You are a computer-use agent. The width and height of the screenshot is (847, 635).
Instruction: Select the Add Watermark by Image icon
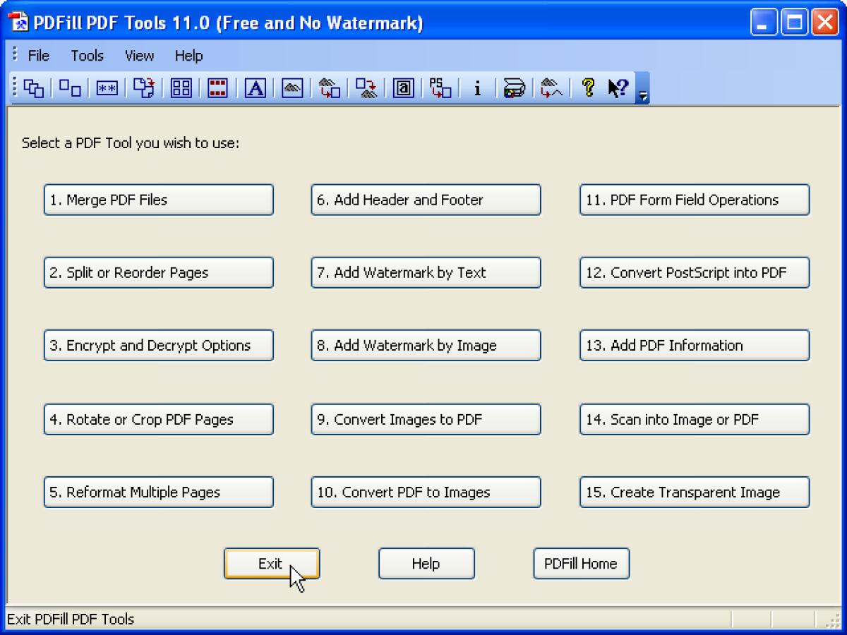tap(291, 87)
